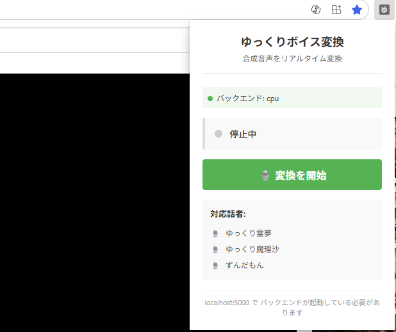Open the split-screen icon in the address bar
The height and width of the screenshot is (332, 396).
pyautogui.click(x=336, y=10)
